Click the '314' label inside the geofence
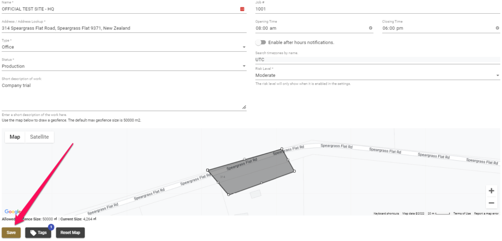The width and height of the screenshot is (502, 241). point(223,176)
